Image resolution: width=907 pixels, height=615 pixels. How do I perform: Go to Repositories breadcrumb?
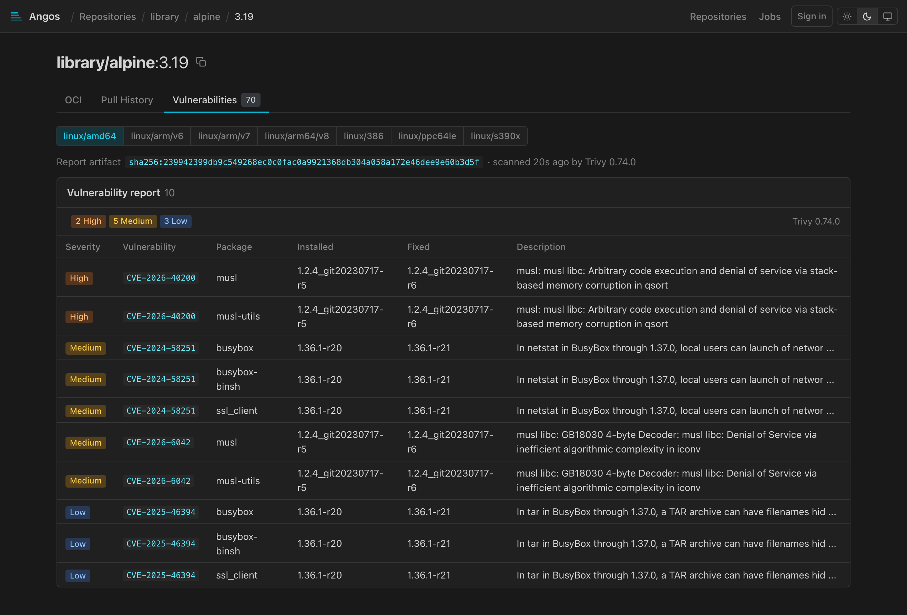click(108, 17)
